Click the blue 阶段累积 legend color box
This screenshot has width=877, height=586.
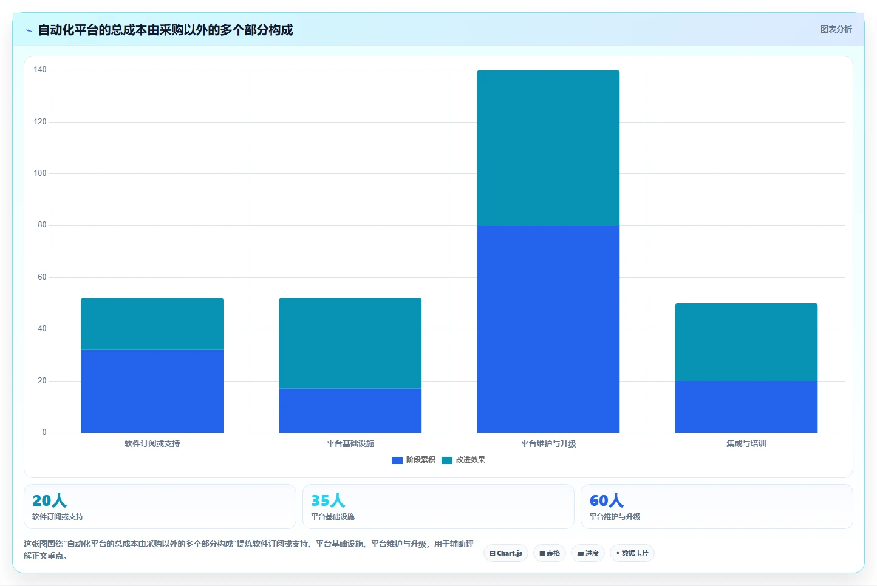tap(397, 460)
